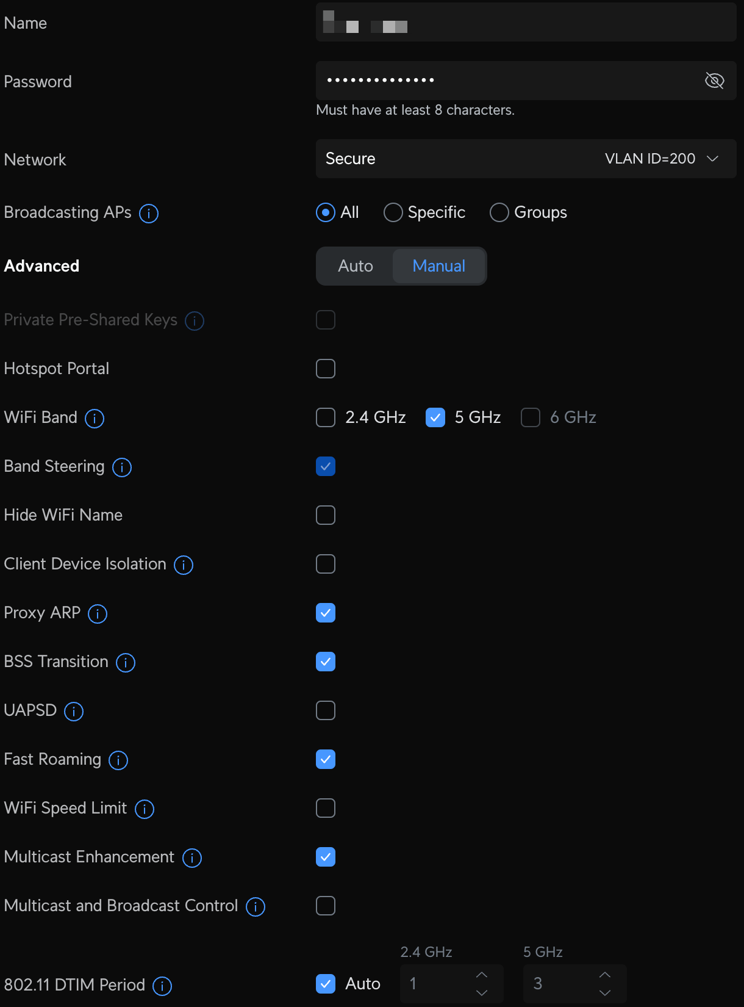The image size is (744, 1007).
Task: Disable BSS Transition checkbox
Action: click(x=326, y=662)
